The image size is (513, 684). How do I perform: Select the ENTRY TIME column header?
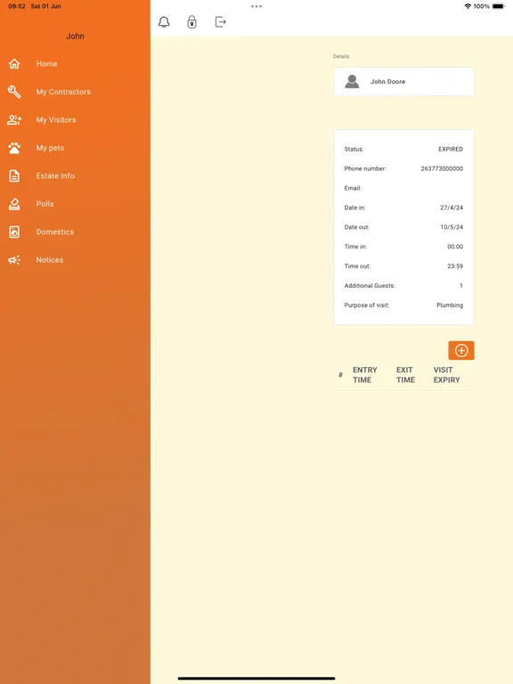click(364, 375)
